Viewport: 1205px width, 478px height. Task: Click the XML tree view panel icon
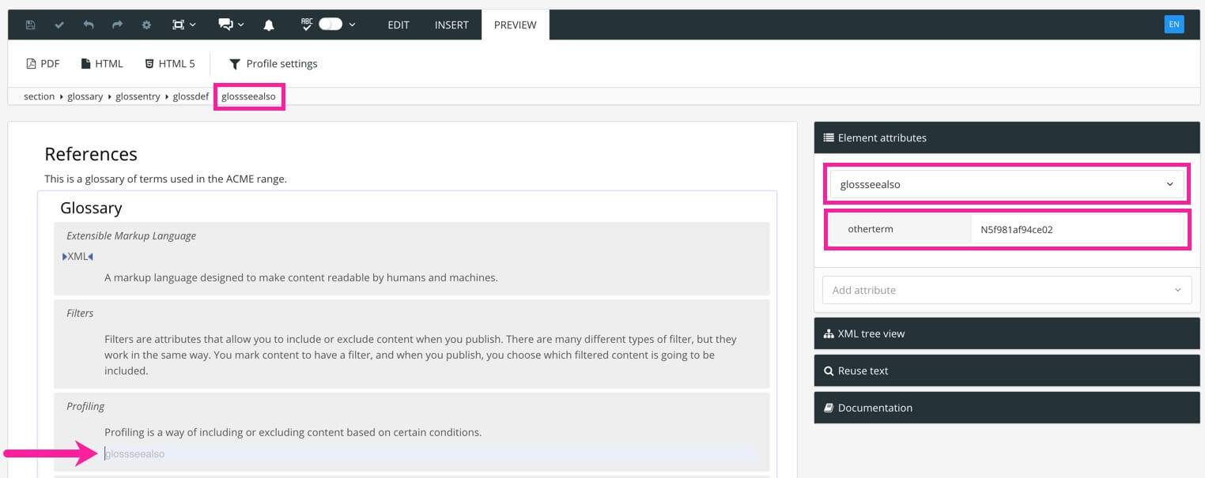tap(829, 333)
